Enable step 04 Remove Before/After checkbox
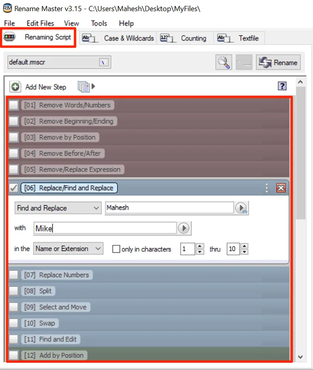Image resolution: width=313 pixels, height=370 pixels. point(13,153)
